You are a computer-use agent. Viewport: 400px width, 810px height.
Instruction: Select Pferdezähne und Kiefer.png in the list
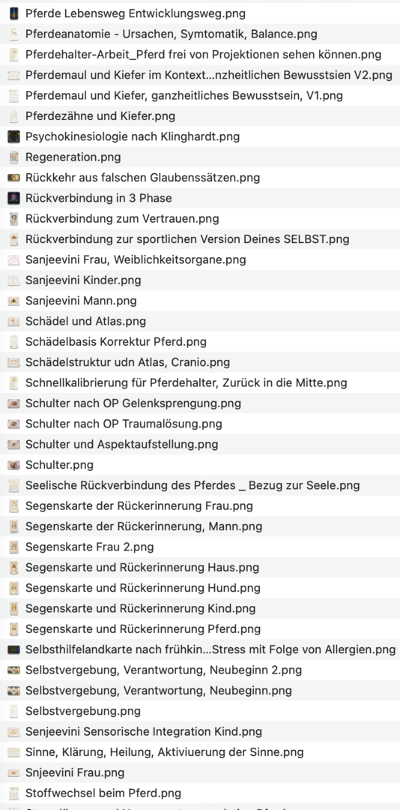point(200,116)
